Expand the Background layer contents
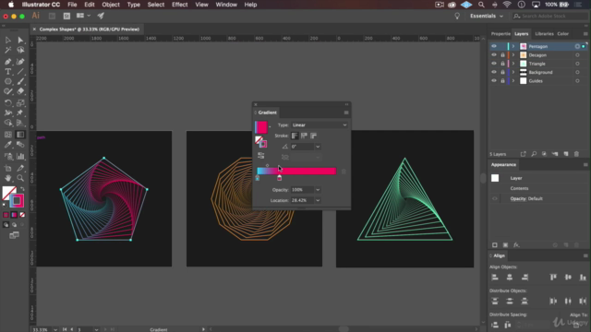 (x=513, y=72)
